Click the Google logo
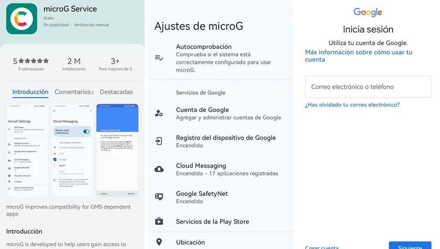 click(x=367, y=12)
